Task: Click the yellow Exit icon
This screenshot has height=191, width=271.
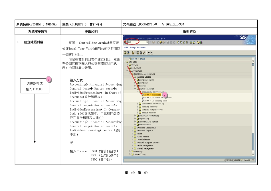Action: click(x=161, y=42)
